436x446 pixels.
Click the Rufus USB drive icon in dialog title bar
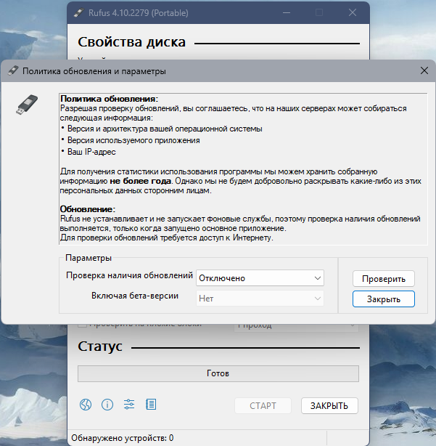point(13,70)
